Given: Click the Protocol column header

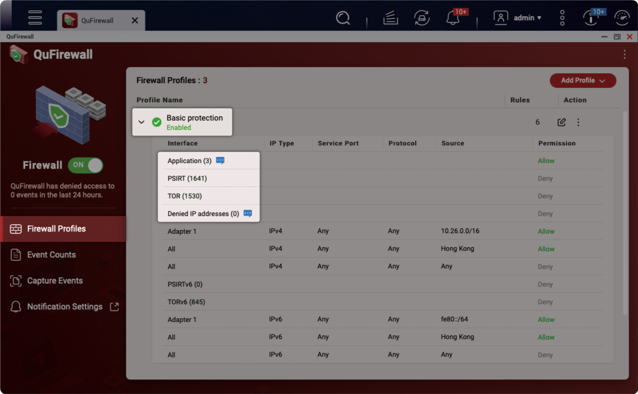Looking at the screenshot, I should (x=402, y=143).
